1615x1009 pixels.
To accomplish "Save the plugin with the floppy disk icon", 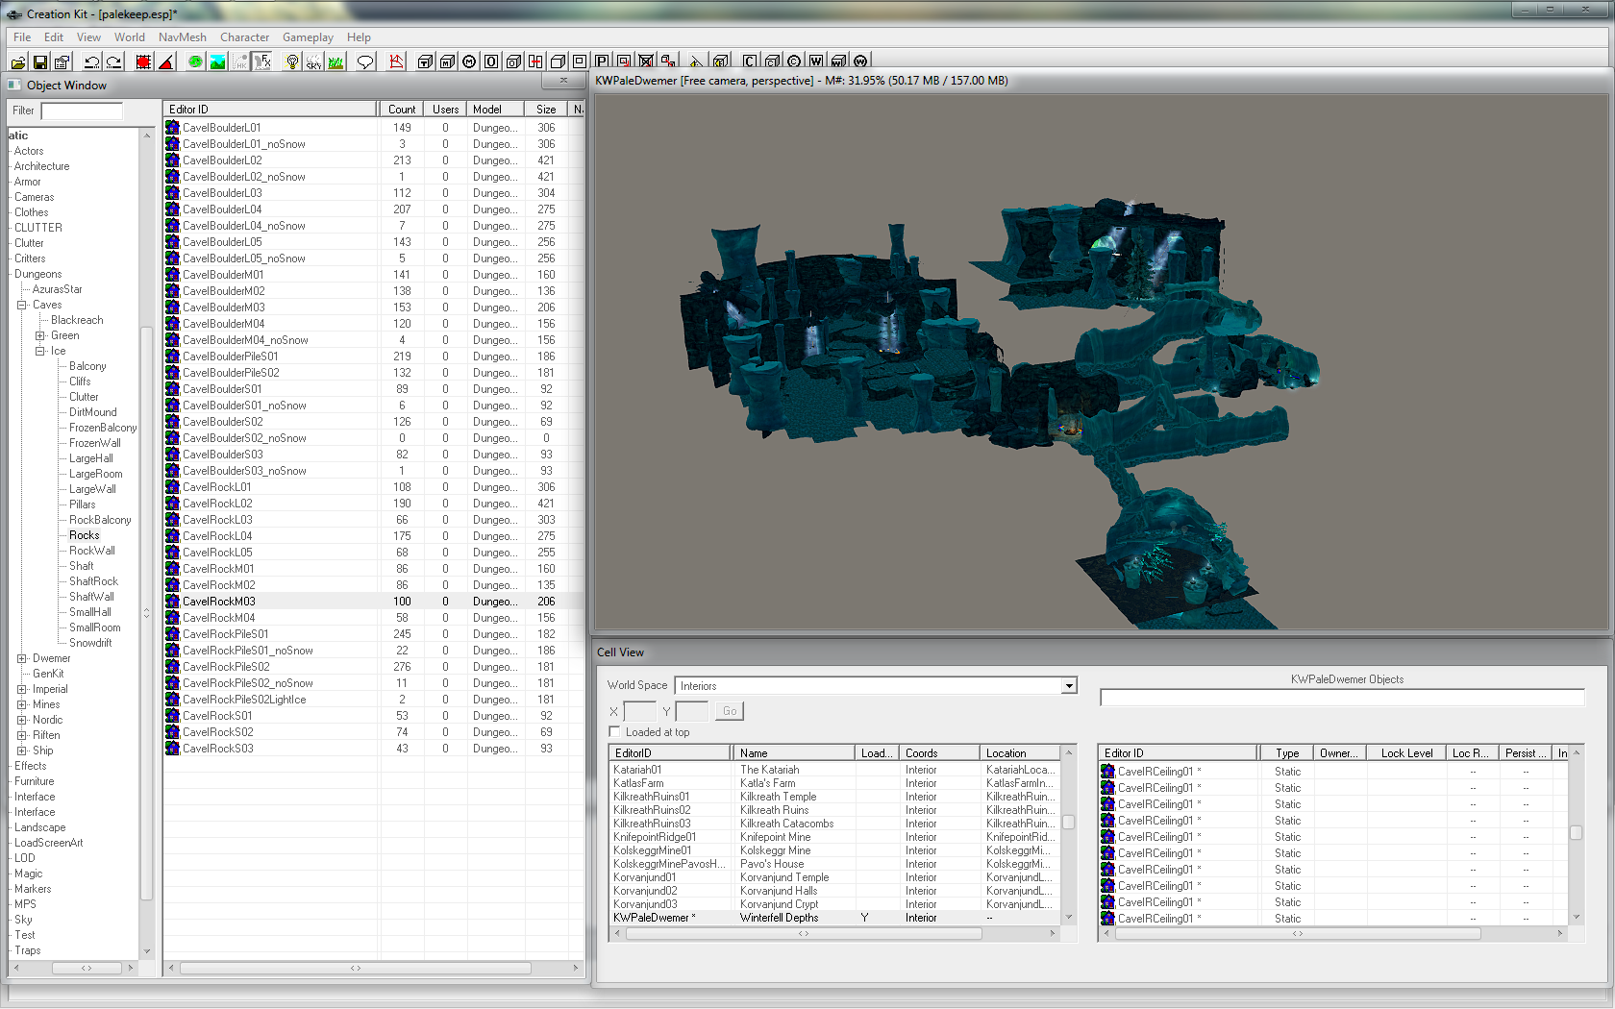I will tap(40, 62).
